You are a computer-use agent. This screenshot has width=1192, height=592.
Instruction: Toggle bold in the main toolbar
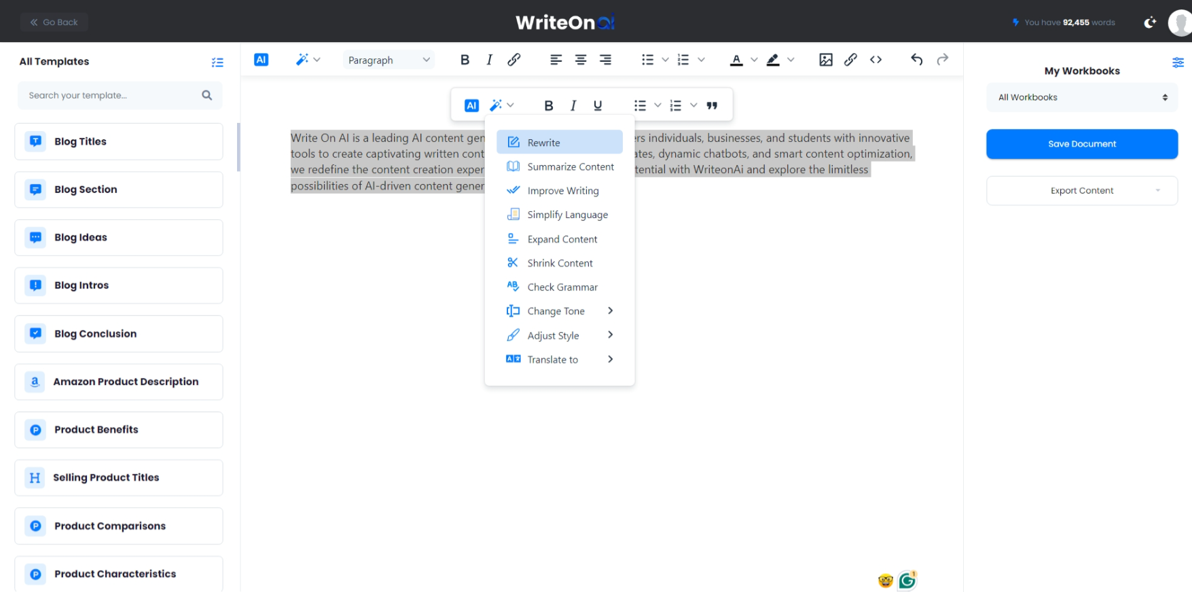(x=465, y=60)
